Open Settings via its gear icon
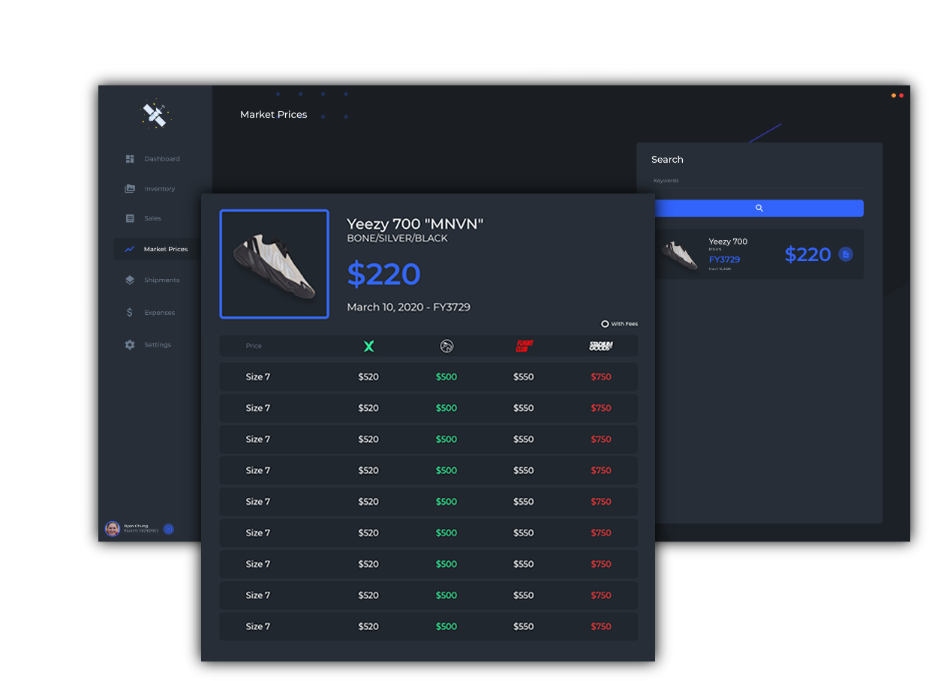The width and height of the screenshot is (929, 681). click(x=130, y=344)
